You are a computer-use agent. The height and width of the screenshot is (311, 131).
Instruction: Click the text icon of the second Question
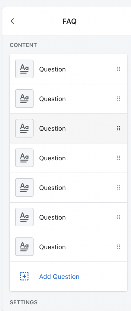point(24,99)
